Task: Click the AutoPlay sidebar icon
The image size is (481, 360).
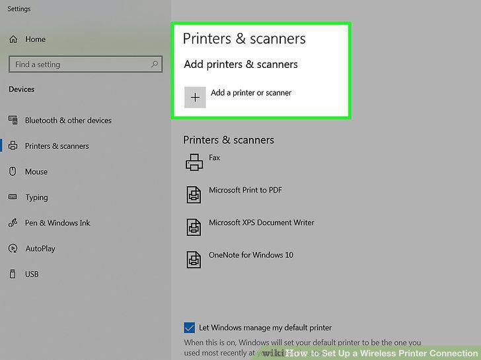Action: click(x=13, y=249)
